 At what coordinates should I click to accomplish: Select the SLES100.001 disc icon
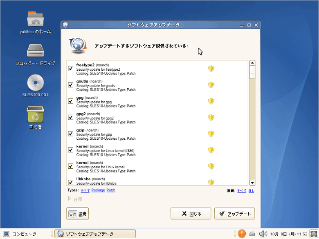36,83
